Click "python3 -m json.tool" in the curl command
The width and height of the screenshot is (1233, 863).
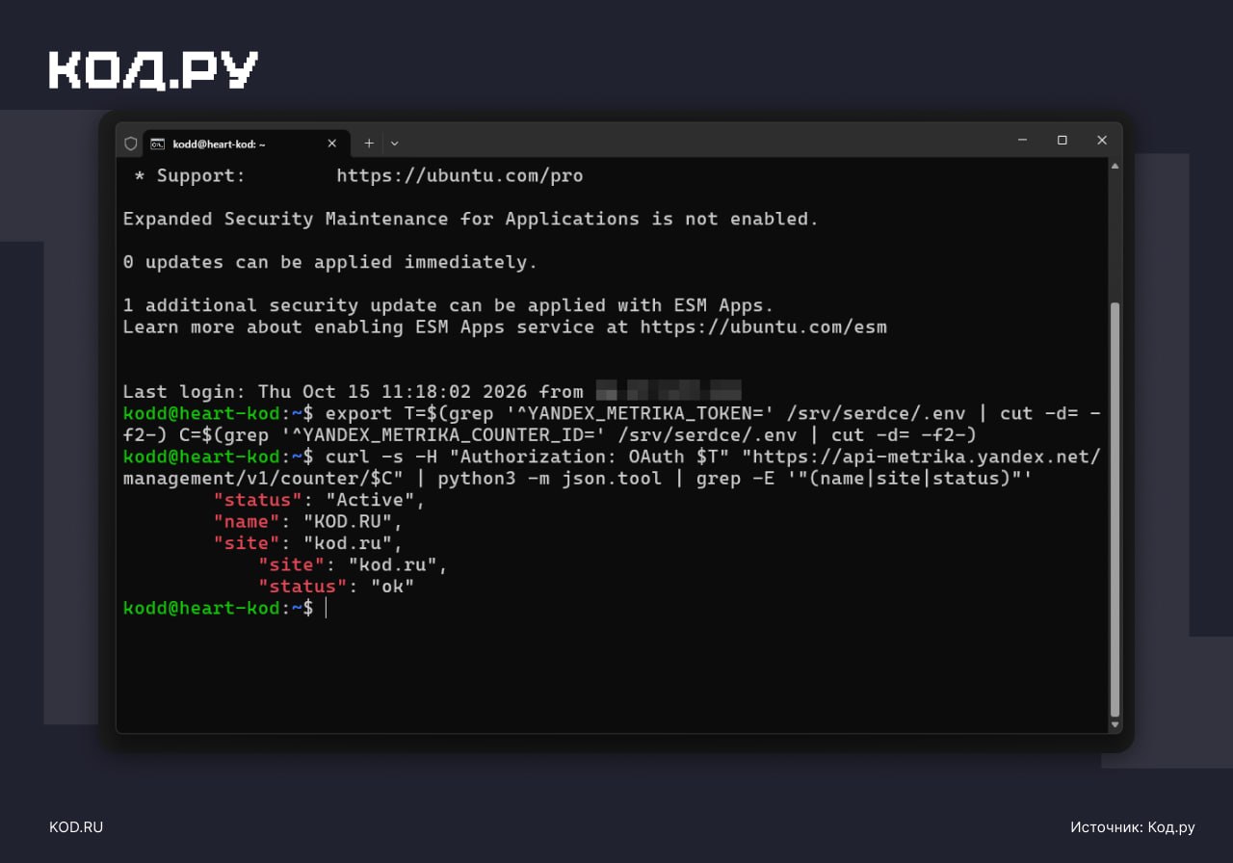coord(549,479)
